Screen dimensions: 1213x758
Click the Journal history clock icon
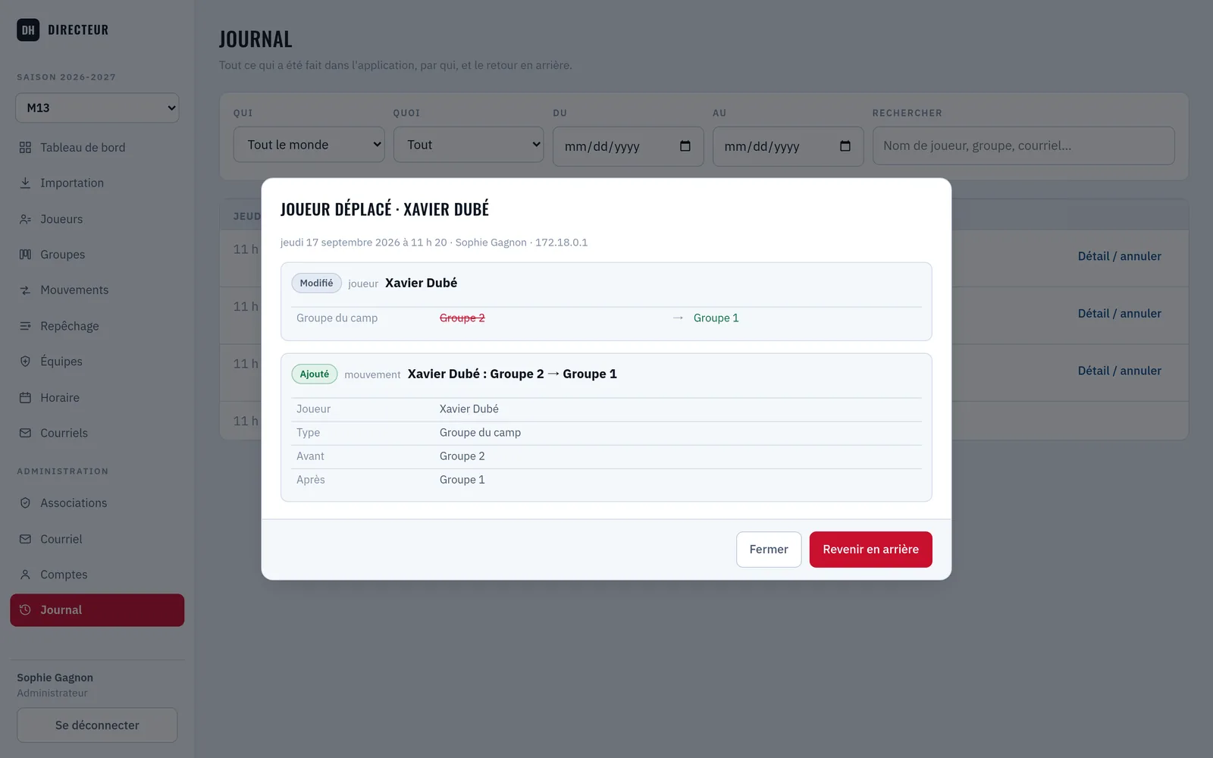click(25, 609)
